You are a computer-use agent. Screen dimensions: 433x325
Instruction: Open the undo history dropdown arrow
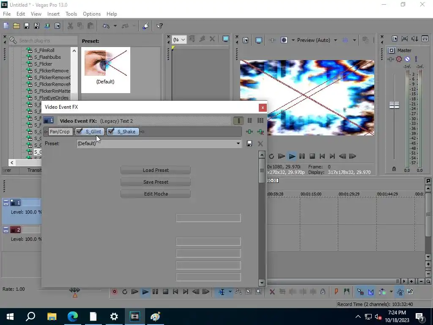click(115, 26)
